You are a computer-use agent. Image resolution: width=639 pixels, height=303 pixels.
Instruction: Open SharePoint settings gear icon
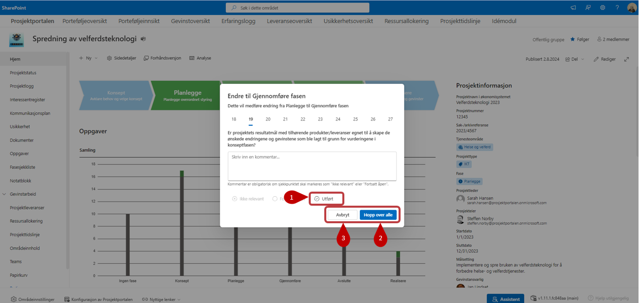click(x=602, y=8)
